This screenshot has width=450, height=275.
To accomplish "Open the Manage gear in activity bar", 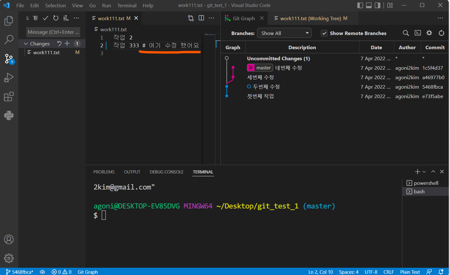I will (x=9, y=258).
